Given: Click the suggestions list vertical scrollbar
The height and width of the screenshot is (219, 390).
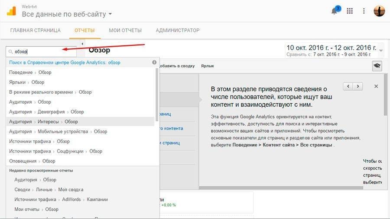Looking at the screenshot, I should tap(157, 94).
